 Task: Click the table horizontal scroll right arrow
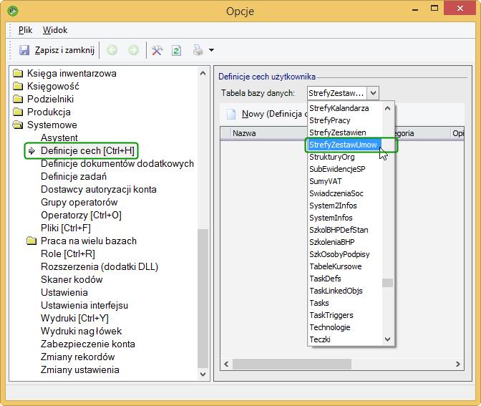(457, 364)
